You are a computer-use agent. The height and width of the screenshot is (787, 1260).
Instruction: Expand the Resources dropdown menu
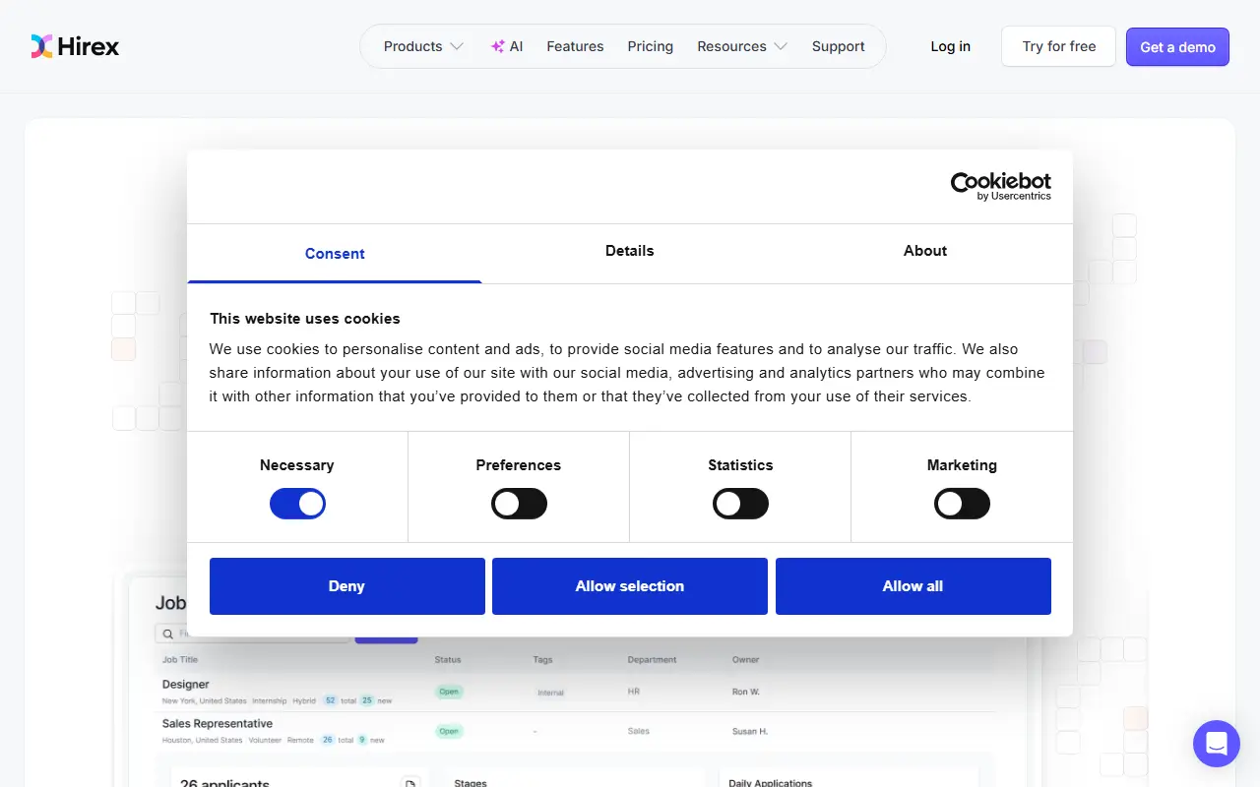(x=742, y=46)
